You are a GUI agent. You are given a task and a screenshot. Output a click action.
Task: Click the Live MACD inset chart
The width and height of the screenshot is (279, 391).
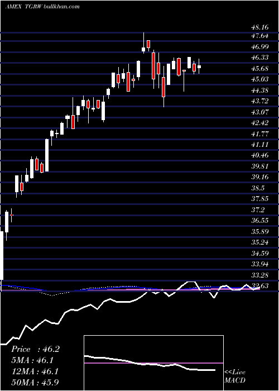pos(153,363)
